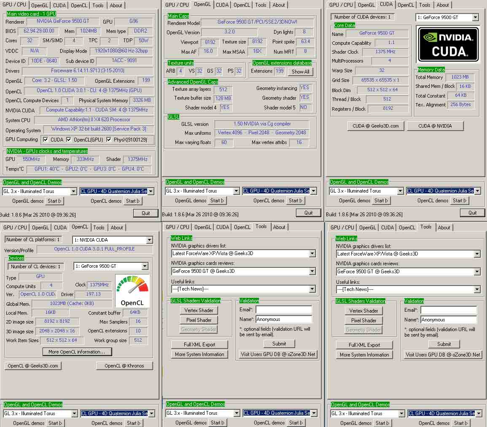Click Full XML Export in left Tools window
The height and width of the screenshot is (427, 487).
point(199,345)
